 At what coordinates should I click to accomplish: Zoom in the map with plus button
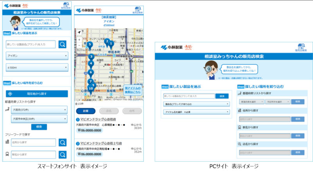tap(79, 40)
